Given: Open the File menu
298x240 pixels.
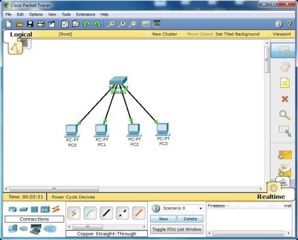Looking at the screenshot, I should click(x=8, y=14).
